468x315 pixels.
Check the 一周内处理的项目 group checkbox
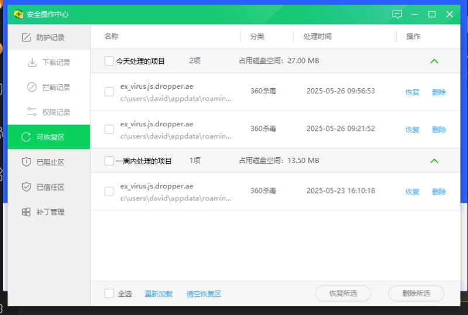click(109, 160)
